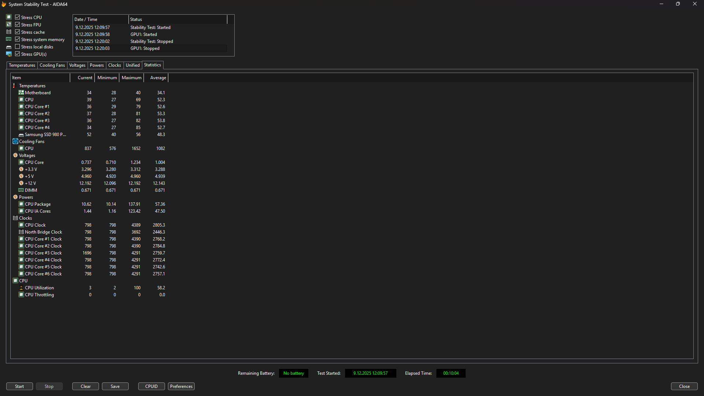Click the +12 V voltage icon

[x=21, y=183]
